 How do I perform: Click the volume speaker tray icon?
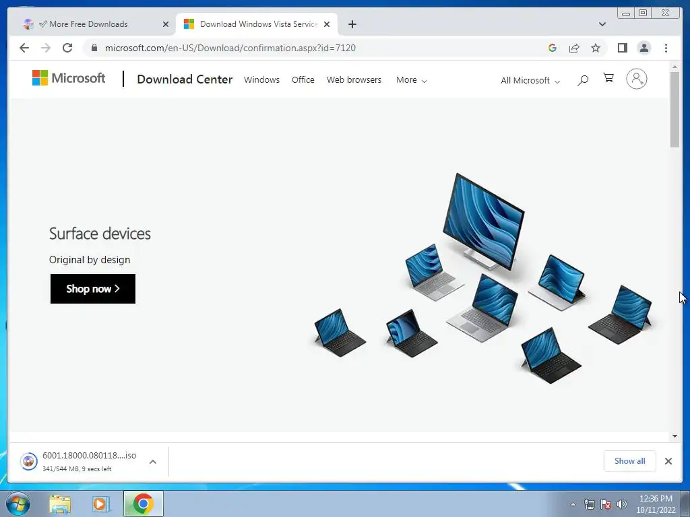point(622,504)
